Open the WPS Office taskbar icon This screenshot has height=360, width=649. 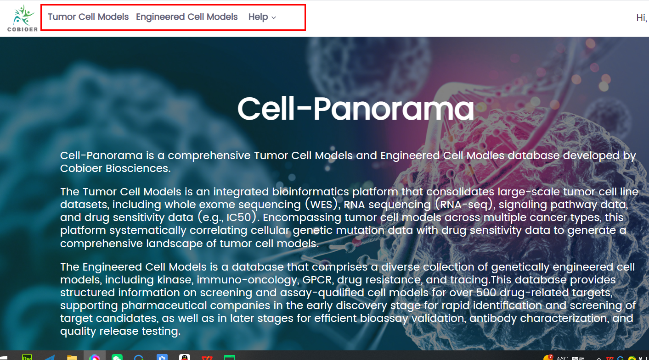pyautogui.click(x=207, y=357)
